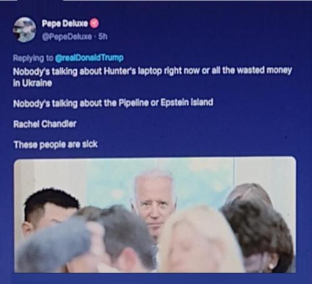The width and height of the screenshot is (312, 284).
Task: Open the 5h timestamp permalink
Action: (103, 37)
